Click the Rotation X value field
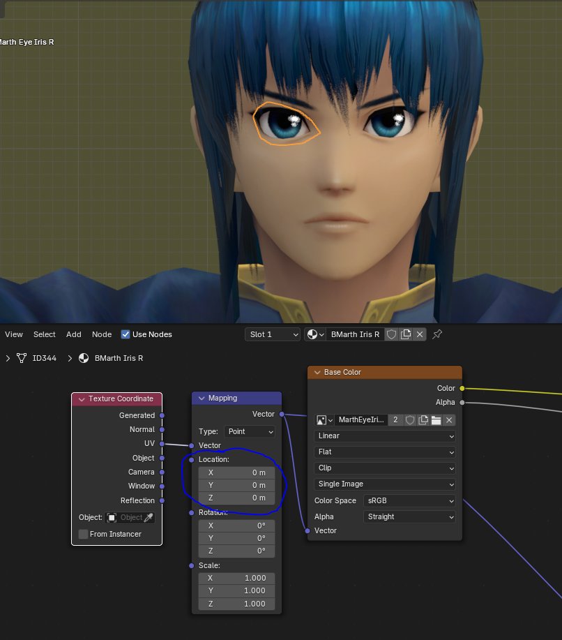The width and height of the screenshot is (562, 640). [x=236, y=526]
